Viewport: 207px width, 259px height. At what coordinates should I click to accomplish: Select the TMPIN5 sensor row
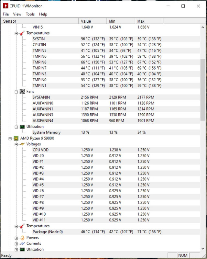116,51
